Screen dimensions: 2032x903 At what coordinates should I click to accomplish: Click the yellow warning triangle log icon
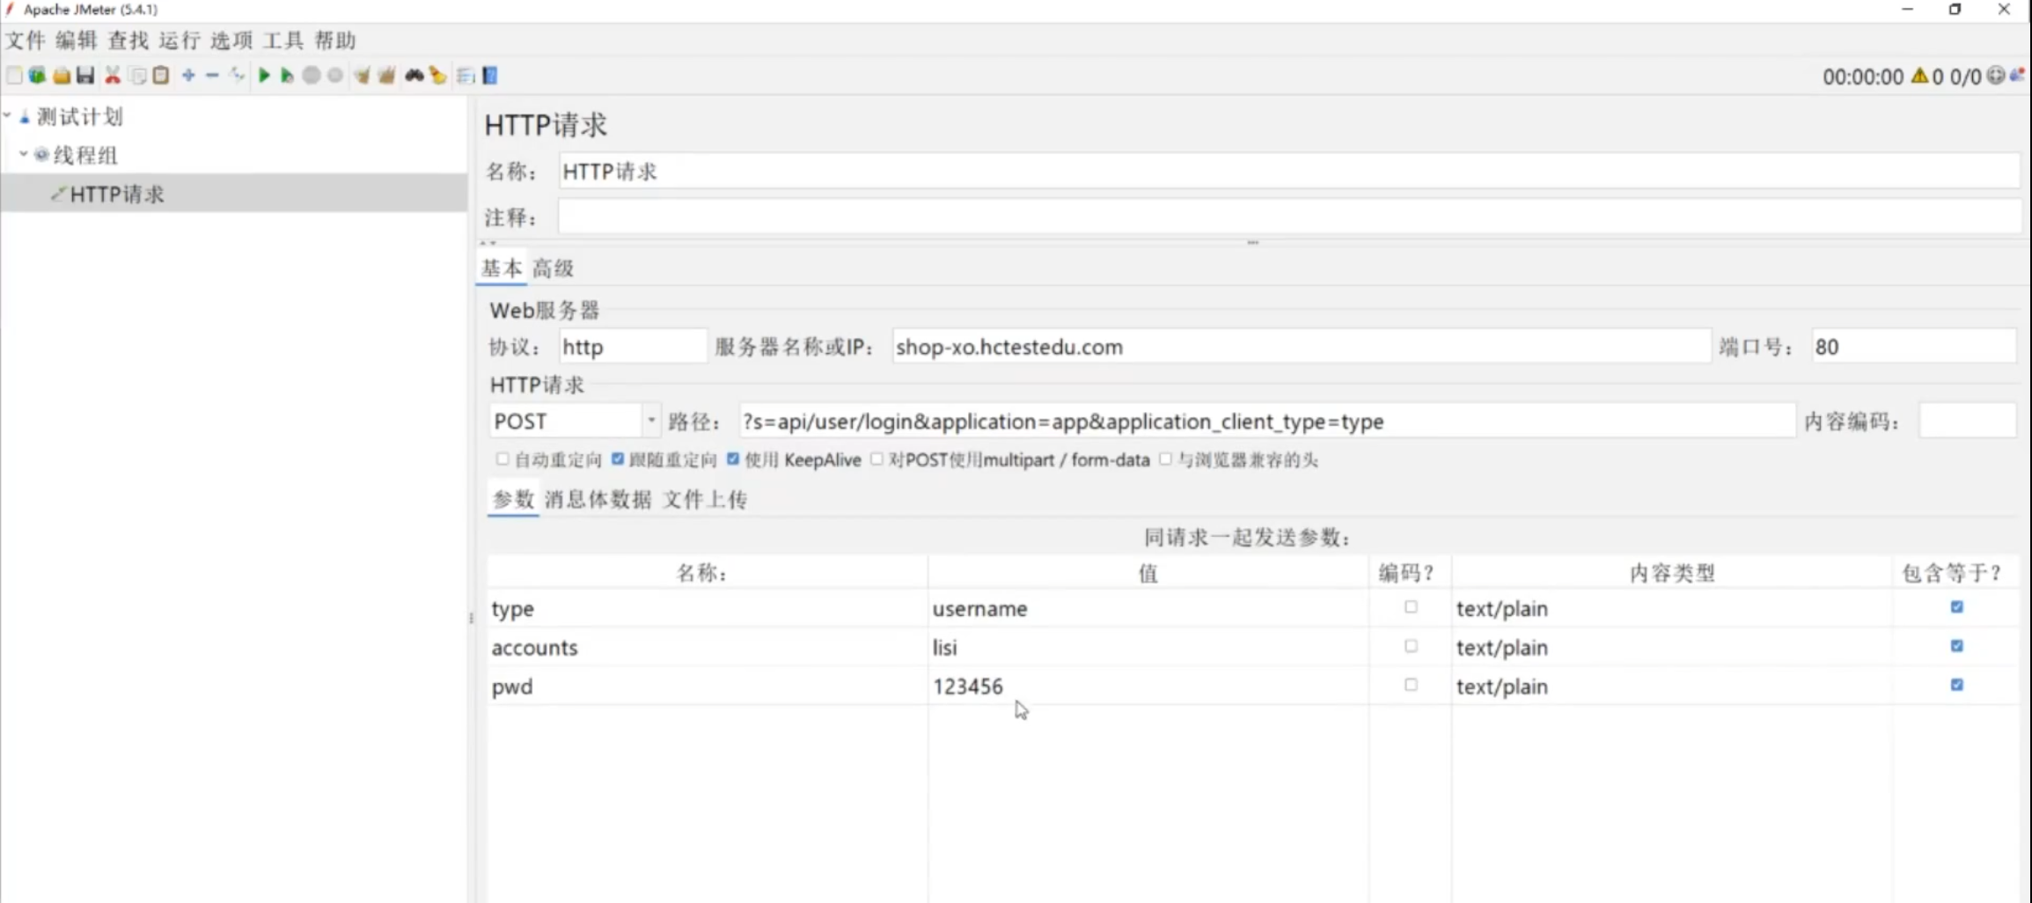[1919, 77]
